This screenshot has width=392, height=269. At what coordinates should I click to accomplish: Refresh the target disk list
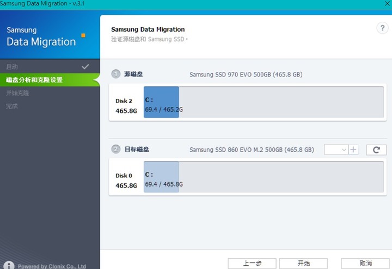[x=376, y=150]
